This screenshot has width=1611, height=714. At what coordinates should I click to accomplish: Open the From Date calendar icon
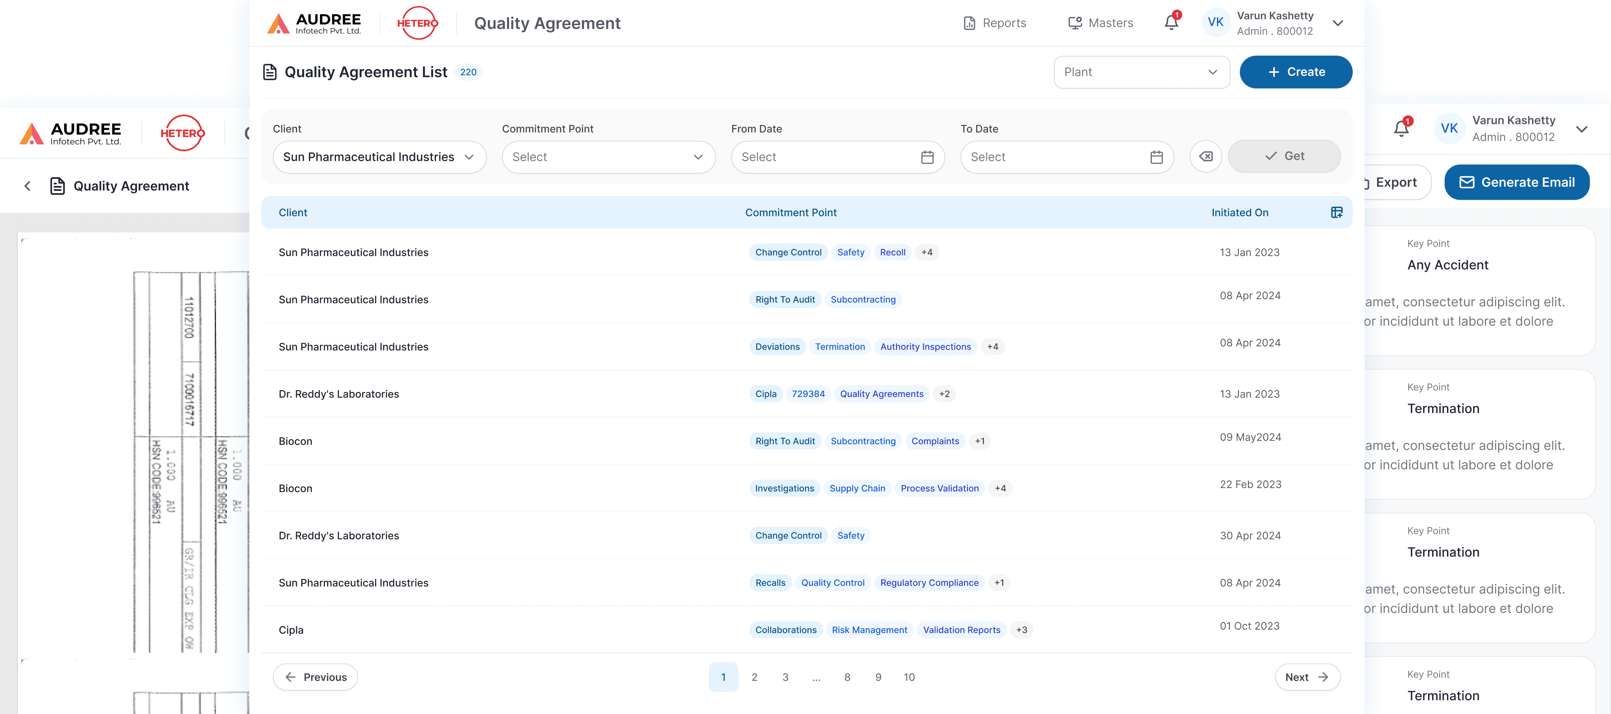(x=927, y=157)
